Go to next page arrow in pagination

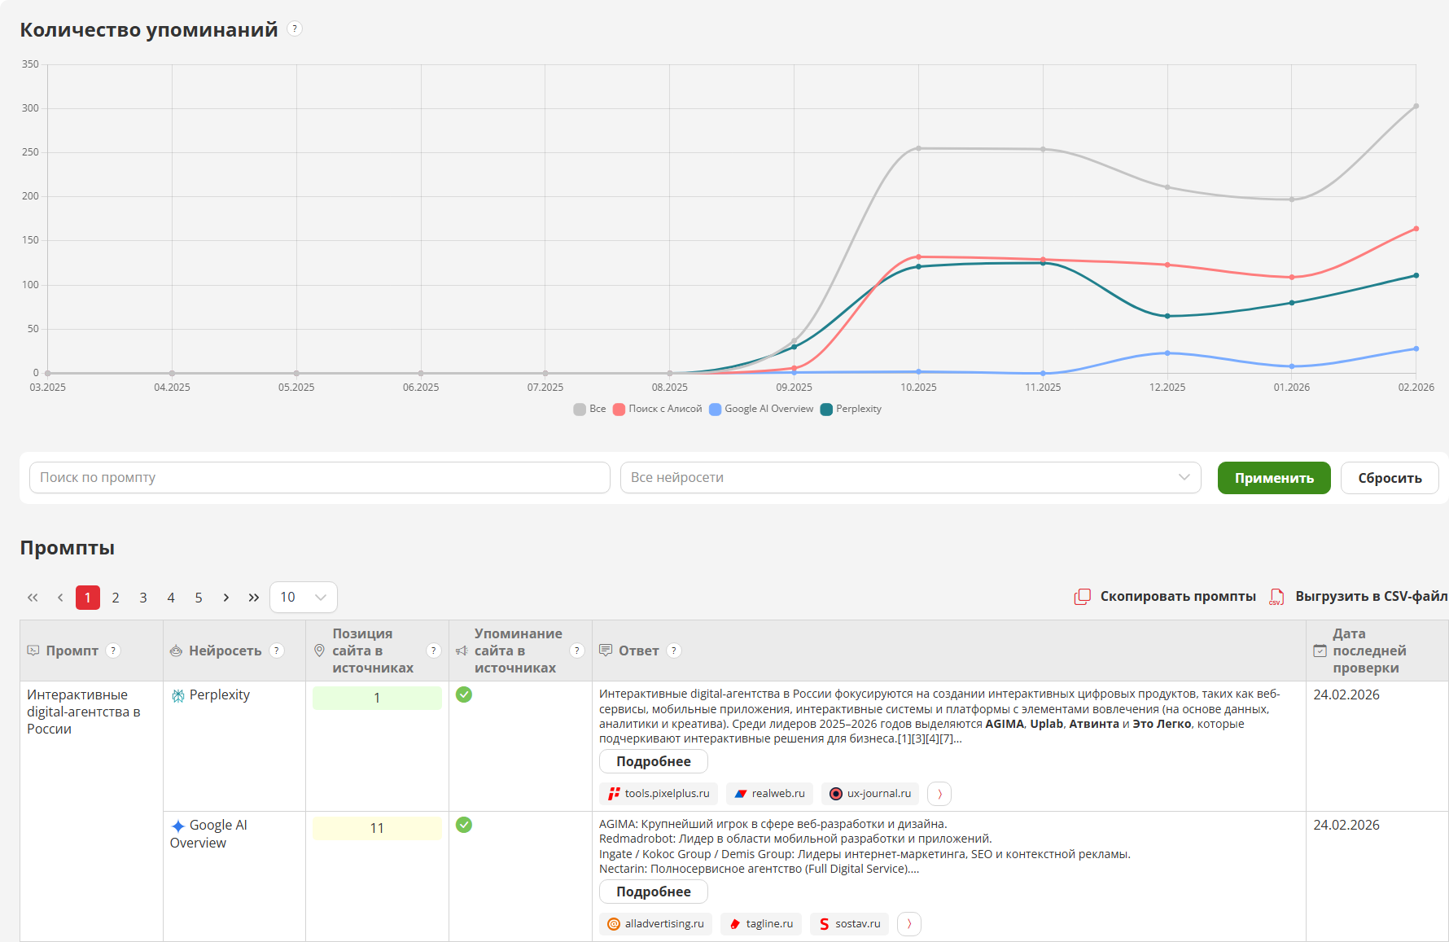point(226,598)
